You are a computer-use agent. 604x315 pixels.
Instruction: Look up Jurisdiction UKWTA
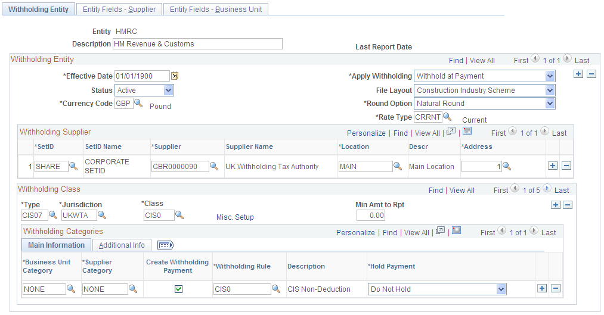[x=102, y=215]
